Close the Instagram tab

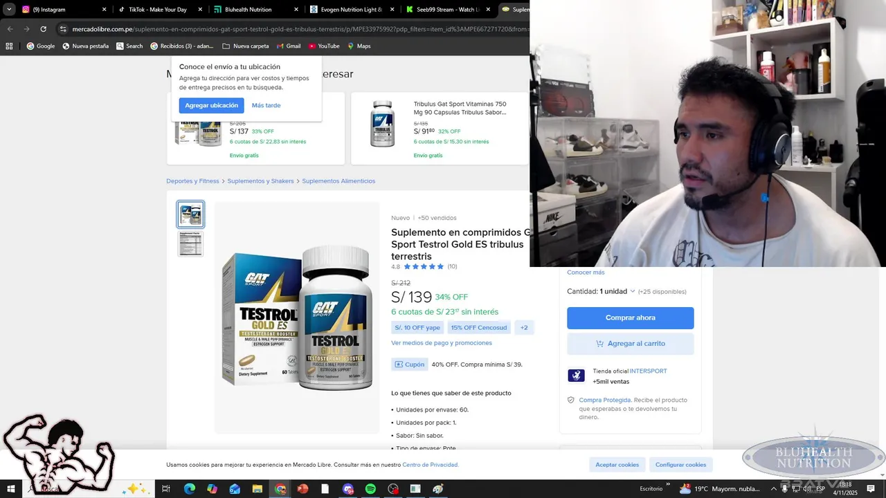pyautogui.click(x=105, y=10)
